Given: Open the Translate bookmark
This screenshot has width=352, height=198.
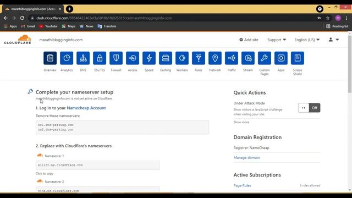Looking at the screenshot, I should 107,26.
